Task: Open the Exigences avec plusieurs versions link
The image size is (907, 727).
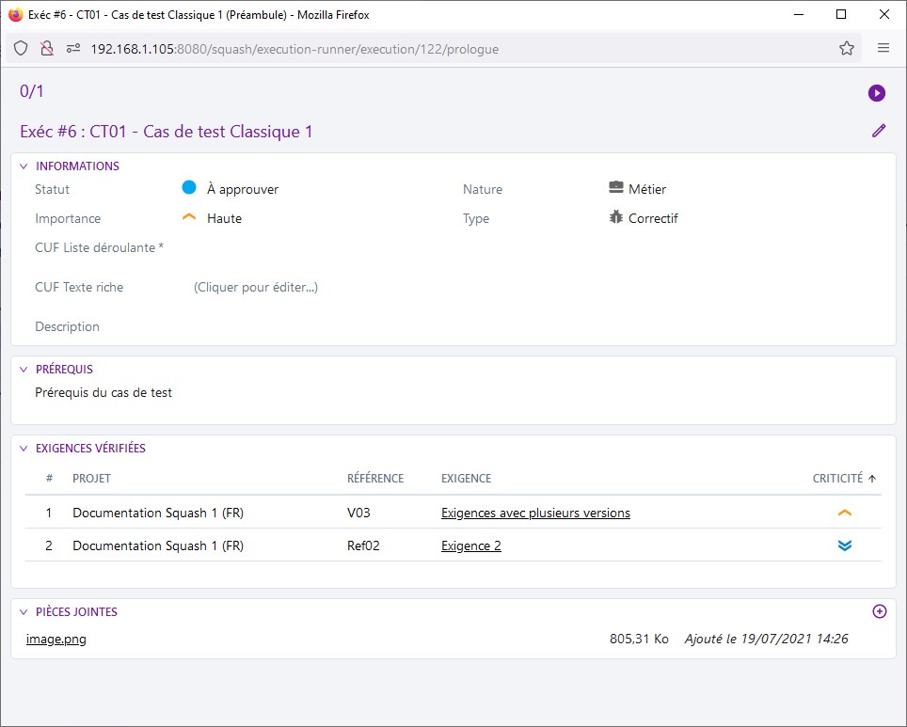Action: pyautogui.click(x=535, y=513)
